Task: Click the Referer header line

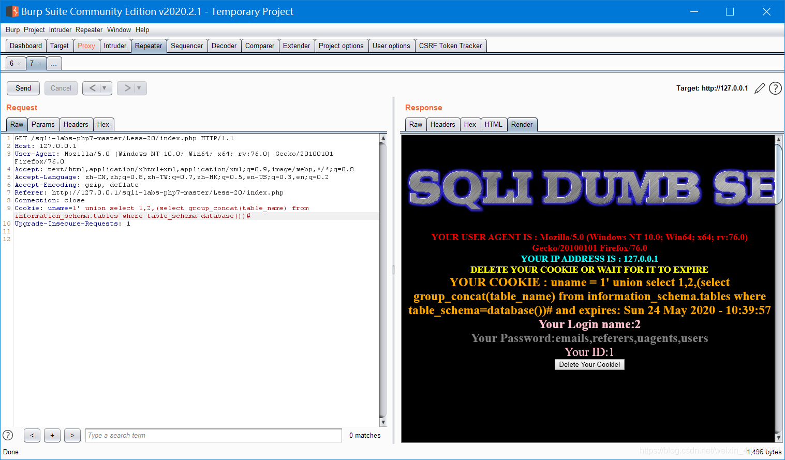Action: point(149,192)
